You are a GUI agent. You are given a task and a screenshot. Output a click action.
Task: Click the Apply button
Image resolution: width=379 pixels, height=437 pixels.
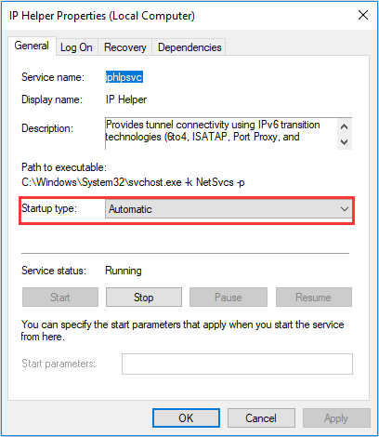click(336, 418)
